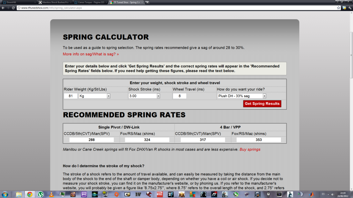Open the Fraps 99 monitor taskbar icon

tap(105, 195)
